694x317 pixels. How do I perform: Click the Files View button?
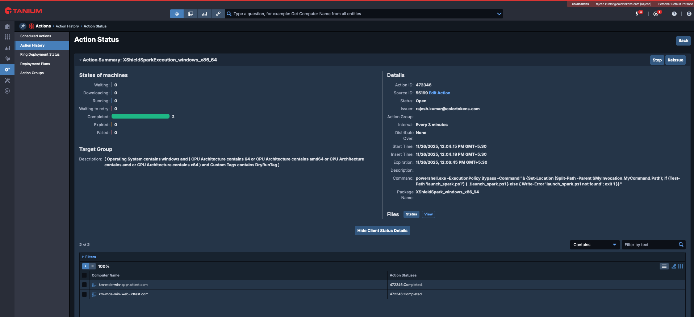[x=428, y=214]
